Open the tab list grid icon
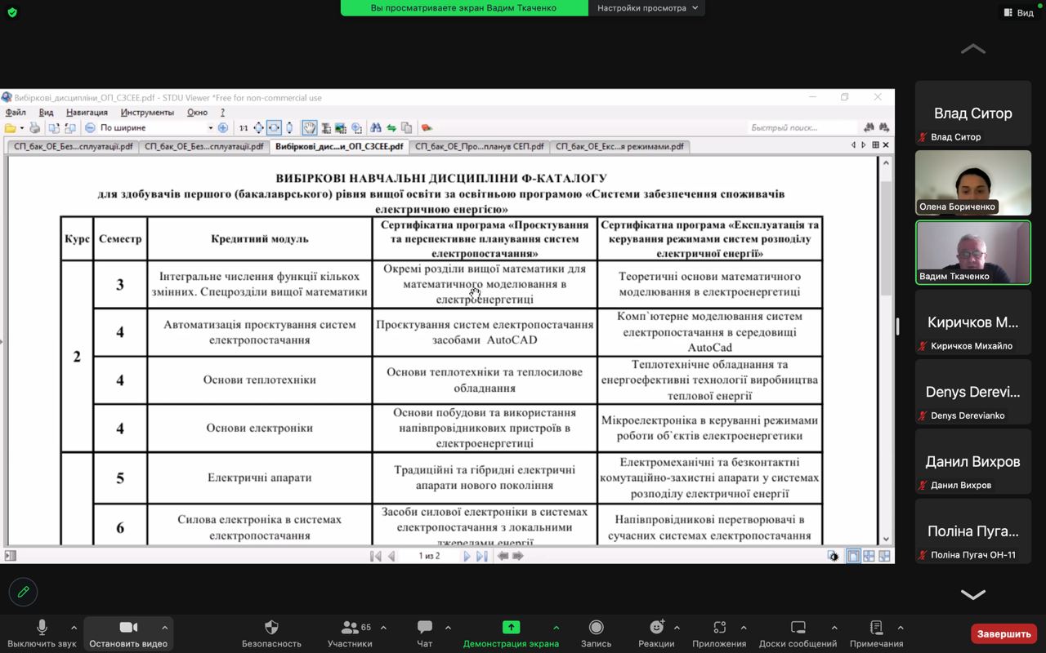1046x653 pixels. coord(875,145)
